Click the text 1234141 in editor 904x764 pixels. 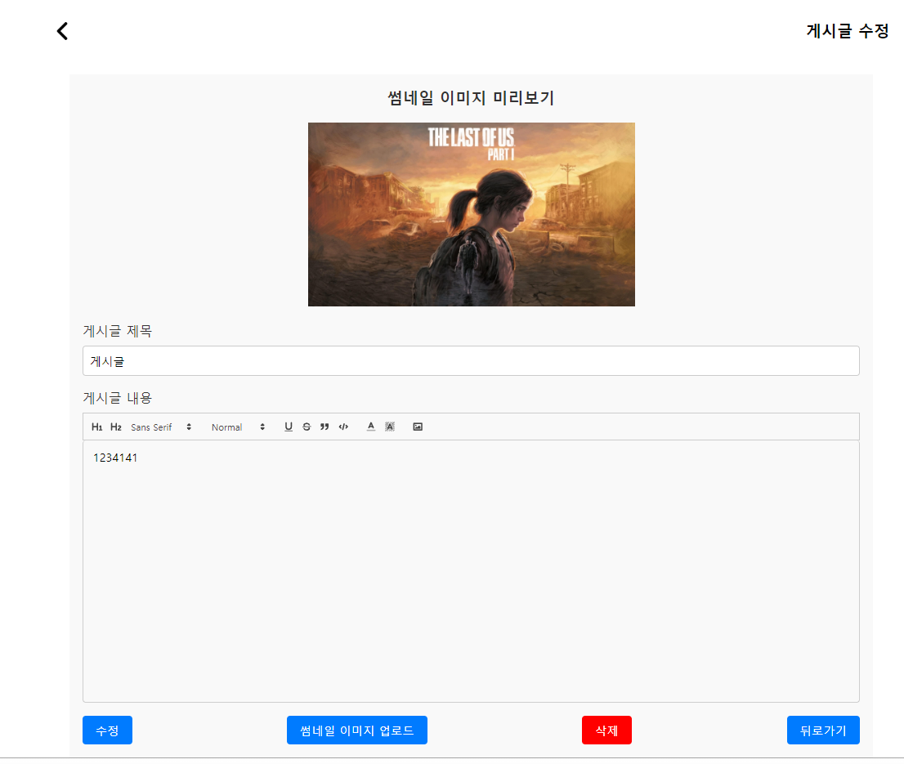tap(115, 458)
